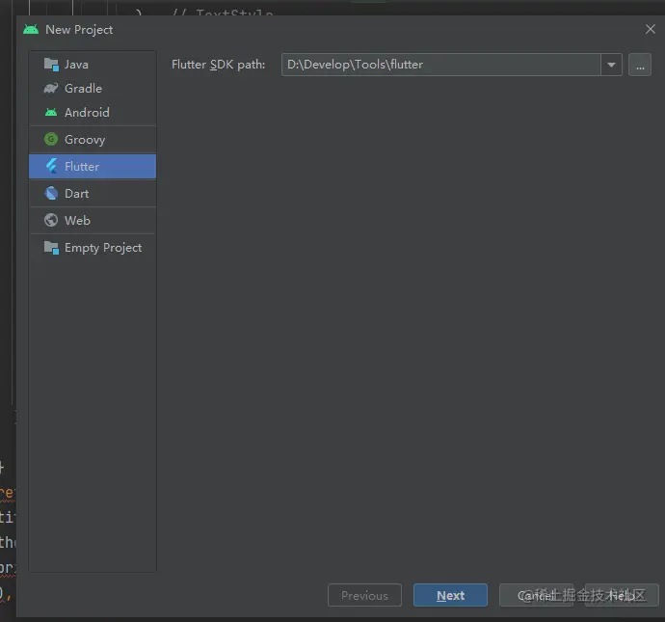Click the Groovy green circle icon
Image resolution: width=665 pixels, height=622 pixels.
point(51,139)
